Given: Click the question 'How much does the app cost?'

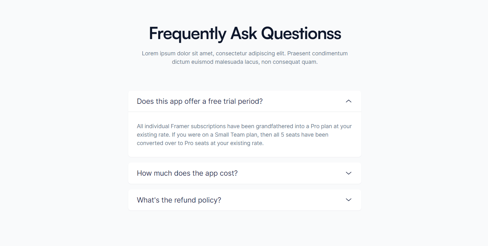Looking at the screenshot, I should (187, 173).
